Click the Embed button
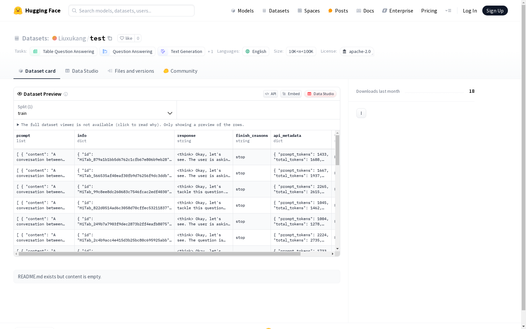 click(x=291, y=94)
